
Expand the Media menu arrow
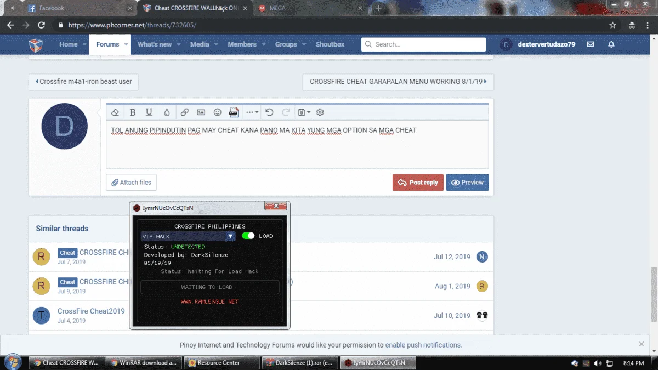pos(215,44)
